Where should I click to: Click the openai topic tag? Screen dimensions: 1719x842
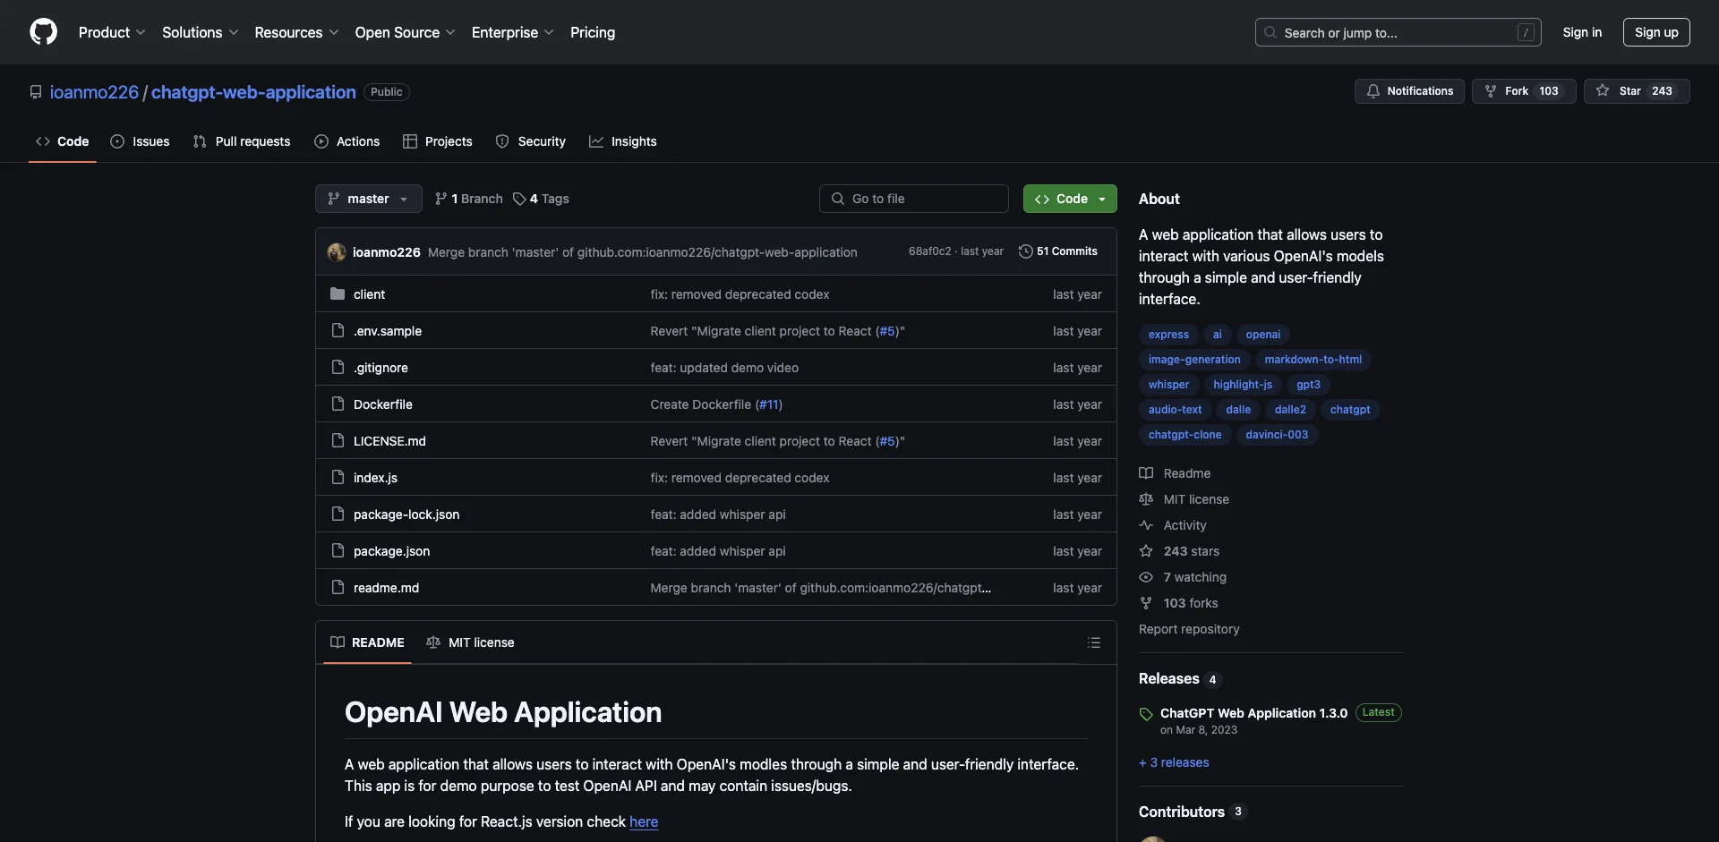click(1262, 335)
